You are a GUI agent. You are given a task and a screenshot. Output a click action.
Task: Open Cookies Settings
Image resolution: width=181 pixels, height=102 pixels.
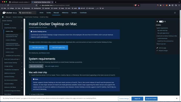tap(124, 99)
